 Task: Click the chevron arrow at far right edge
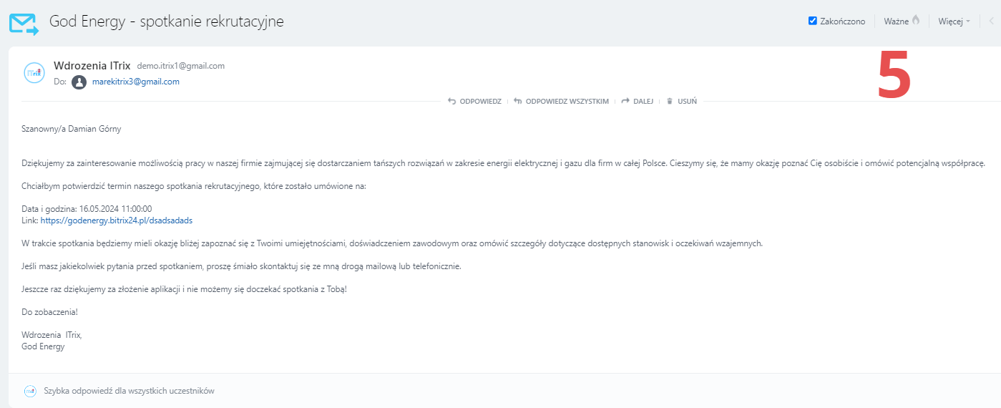point(992,21)
